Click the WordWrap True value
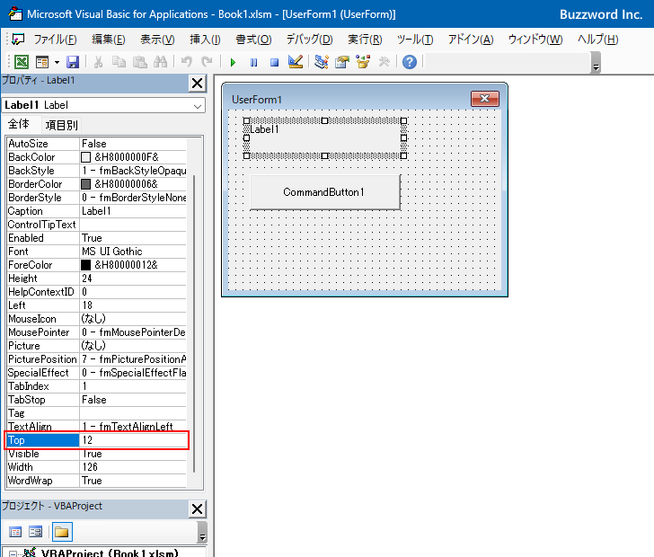654x557 pixels. click(133, 481)
